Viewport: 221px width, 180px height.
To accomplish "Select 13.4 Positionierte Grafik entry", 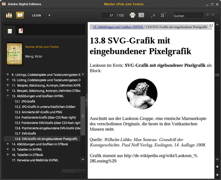I will tap(45, 118).
